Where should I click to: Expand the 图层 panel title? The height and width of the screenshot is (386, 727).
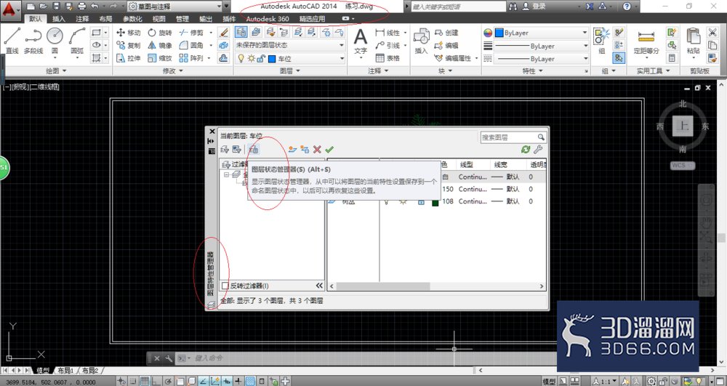(291, 71)
